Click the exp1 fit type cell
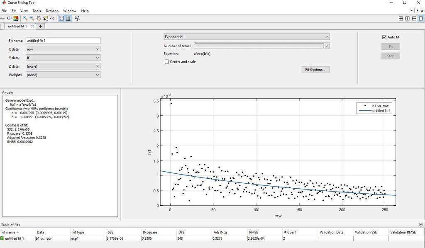Viewport: 425px width, 248px height. coord(88,238)
